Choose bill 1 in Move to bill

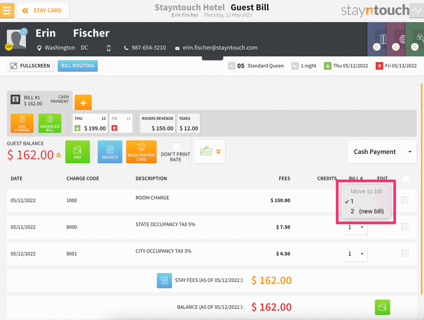(x=366, y=201)
